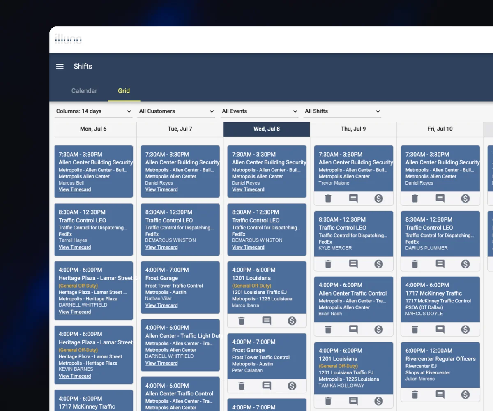
Task: Open the All Events filter dropdown
Action: coord(260,111)
